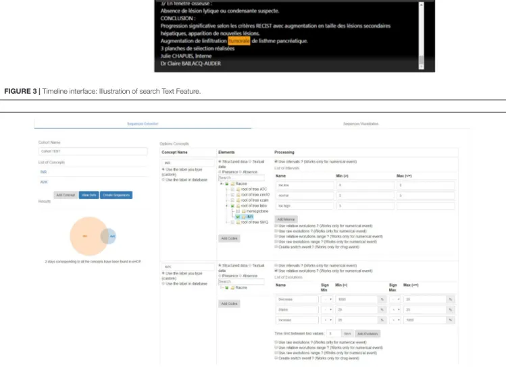Switch to the Sequences Visualization tab
Viewport: 506px width, 367px height.
[361, 123]
